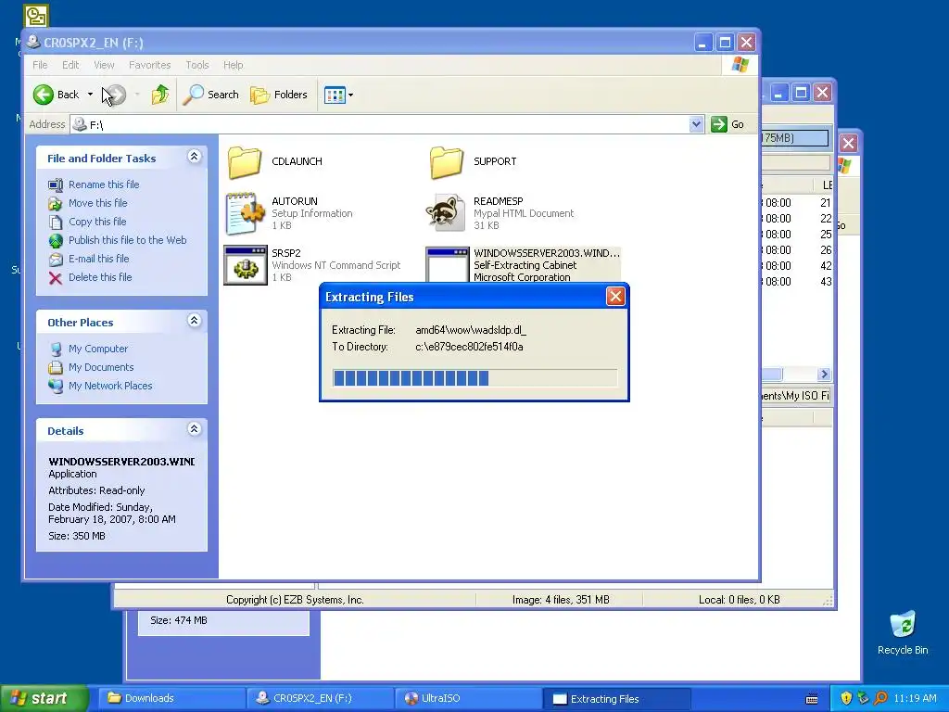Screen dimensions: 949x712
Task: Close the Extracting Files dialog
Action: click(x=615, y=297)
